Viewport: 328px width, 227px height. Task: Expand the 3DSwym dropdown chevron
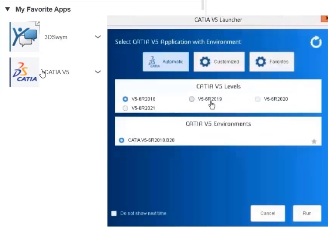click(98, 37)
